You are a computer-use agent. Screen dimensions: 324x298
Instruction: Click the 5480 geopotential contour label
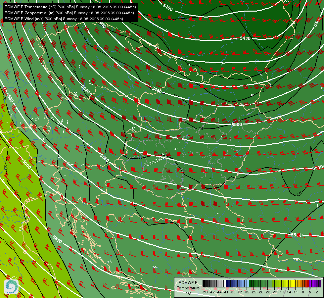coord(157,90)
